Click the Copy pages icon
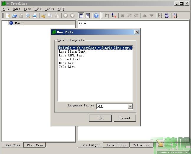The width and height of the screenshot is (191, 154). [50, 16]
